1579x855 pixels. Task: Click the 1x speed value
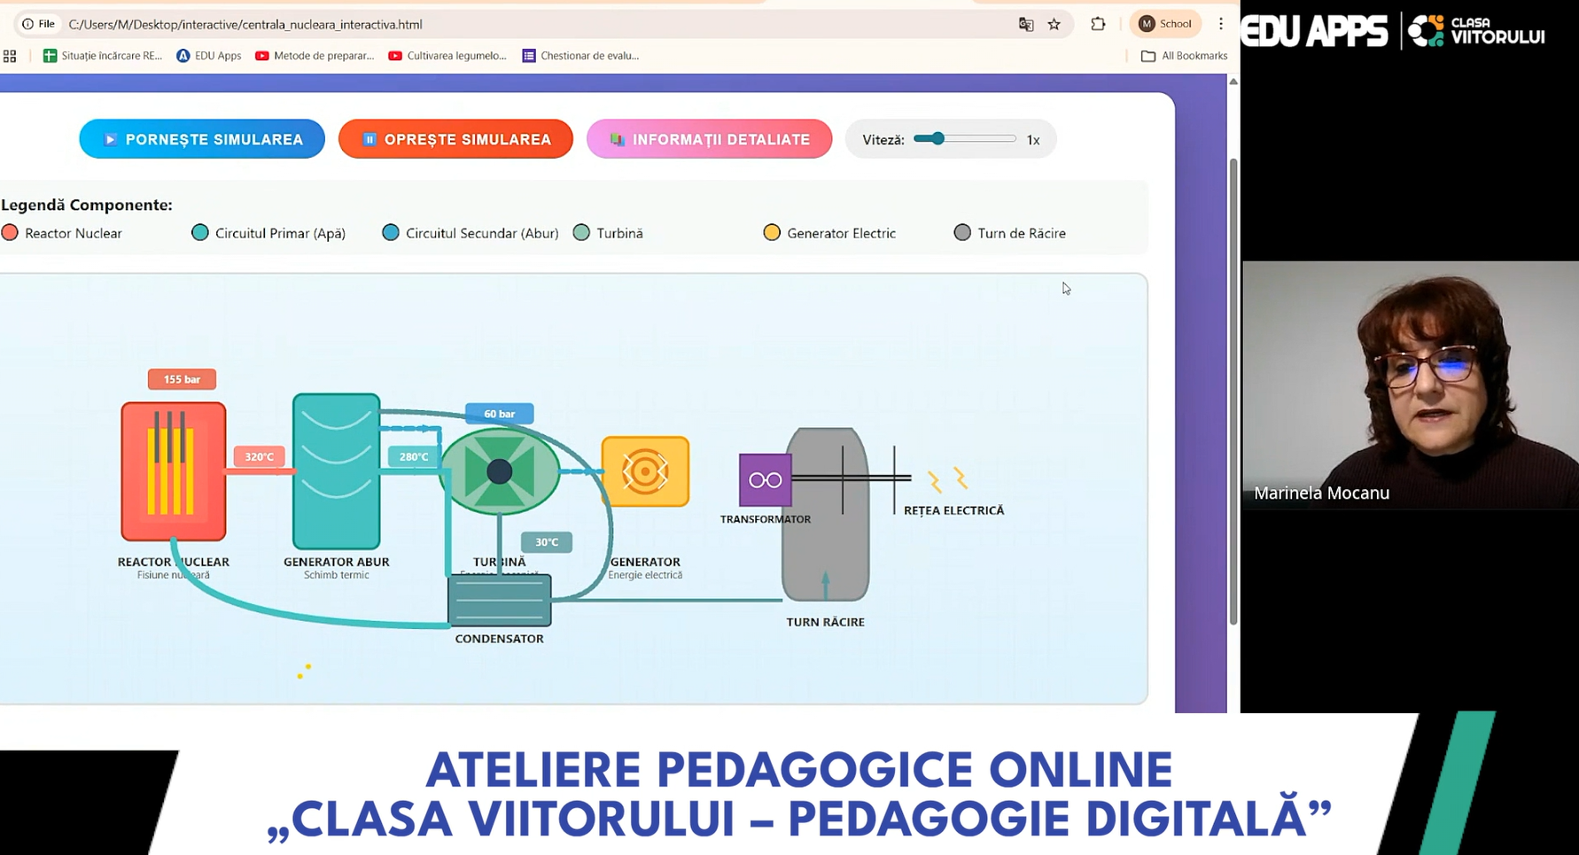pyautogui.click(x=1033, y=140)
